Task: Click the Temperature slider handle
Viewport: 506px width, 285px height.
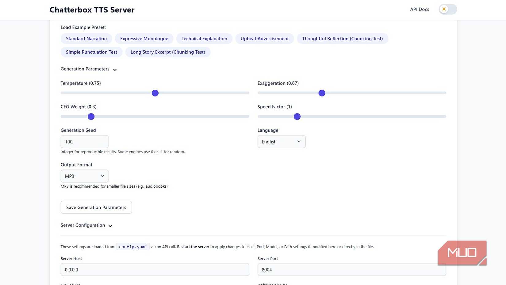Action: (155, 93)
